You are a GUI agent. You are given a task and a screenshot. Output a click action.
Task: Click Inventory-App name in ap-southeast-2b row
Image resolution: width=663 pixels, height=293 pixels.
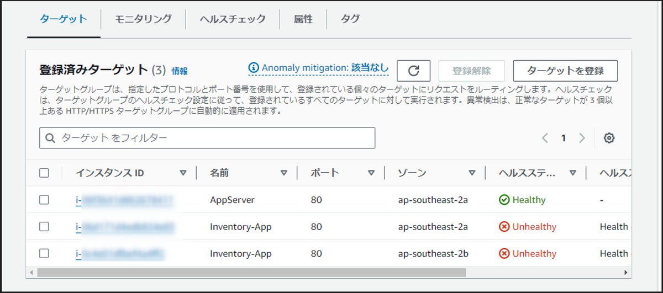[x=241, y=253]
